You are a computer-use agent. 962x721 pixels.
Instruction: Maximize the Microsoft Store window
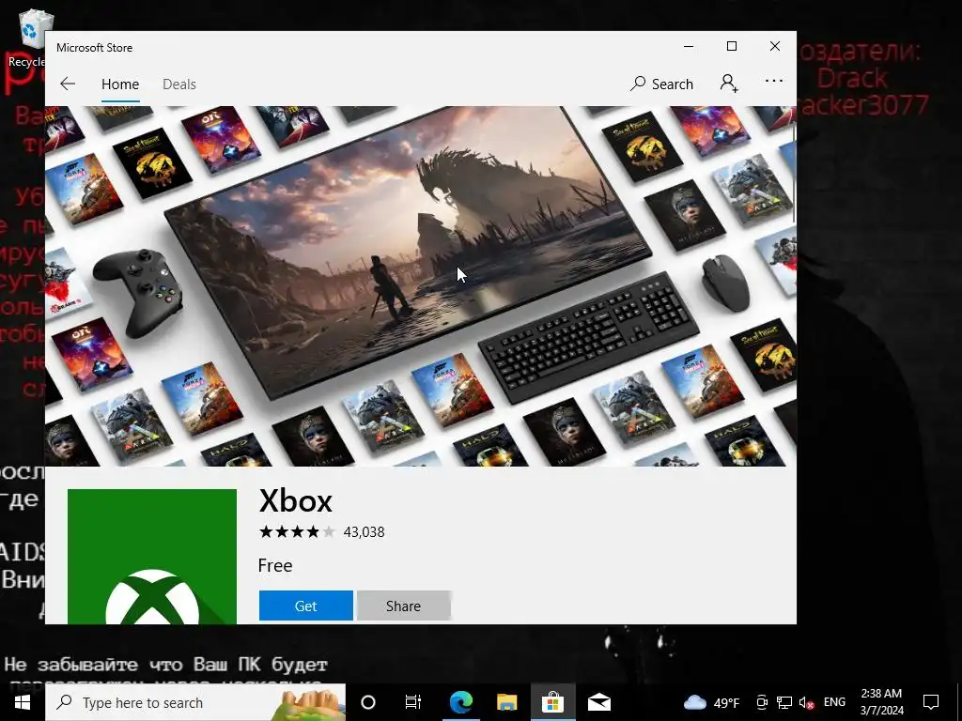coord(731,47)
